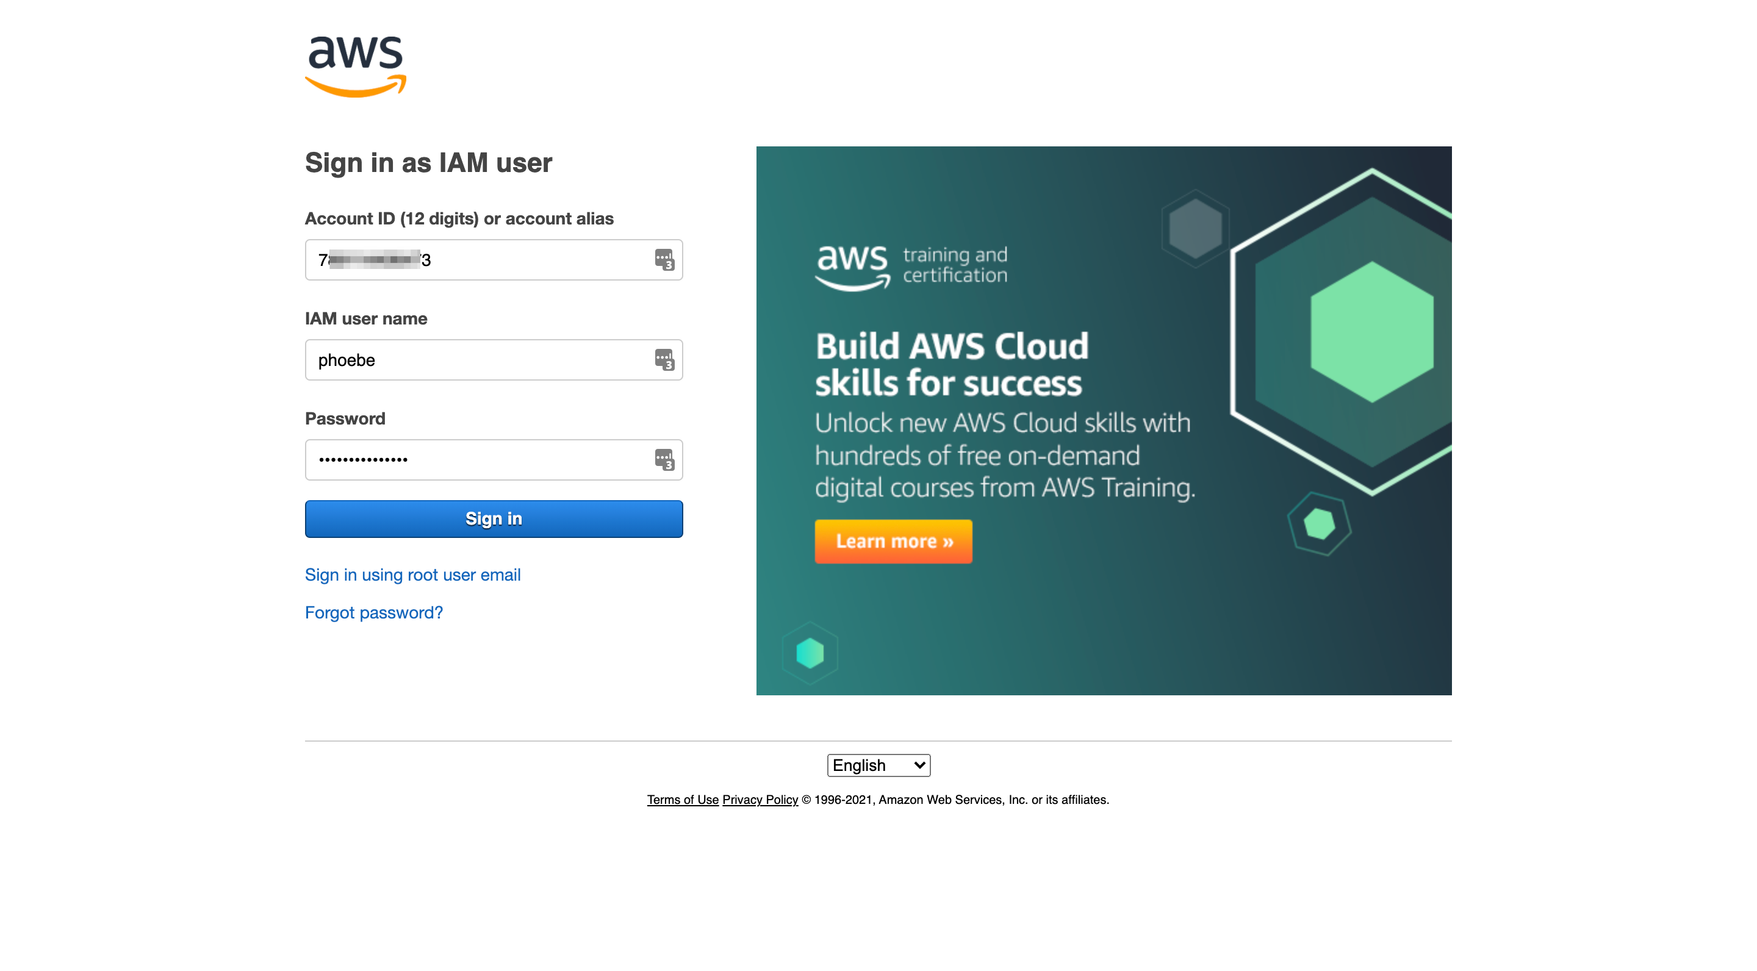Open Sign in using root user email link
The image size is (1757, 971).
click(x=412, y=575)
